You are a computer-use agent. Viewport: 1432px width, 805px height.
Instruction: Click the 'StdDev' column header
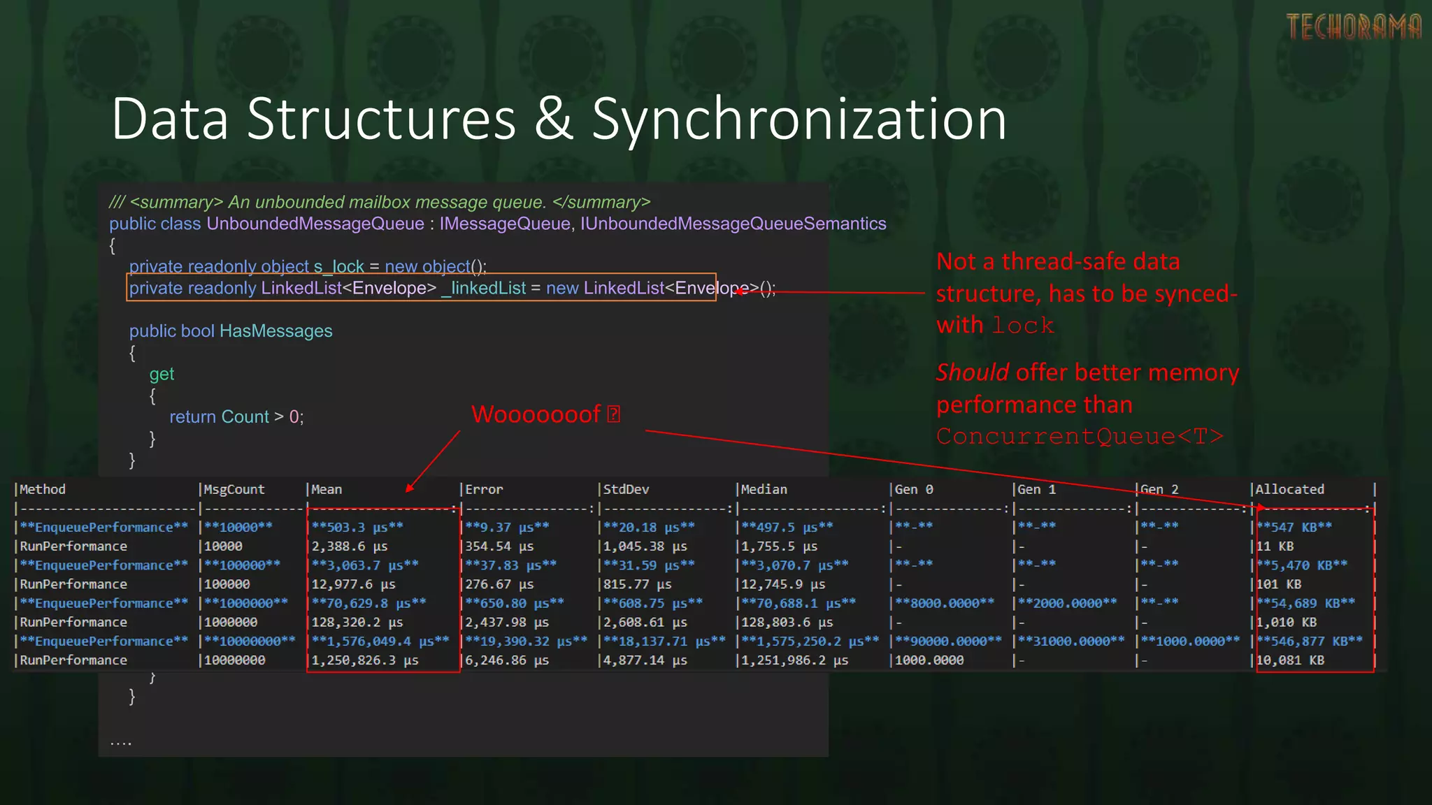tap(626, 489)
